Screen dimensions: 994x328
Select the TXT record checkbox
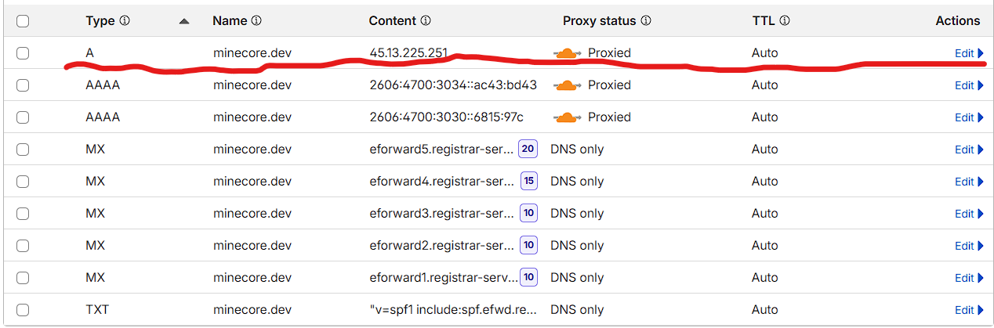(23, 310)
